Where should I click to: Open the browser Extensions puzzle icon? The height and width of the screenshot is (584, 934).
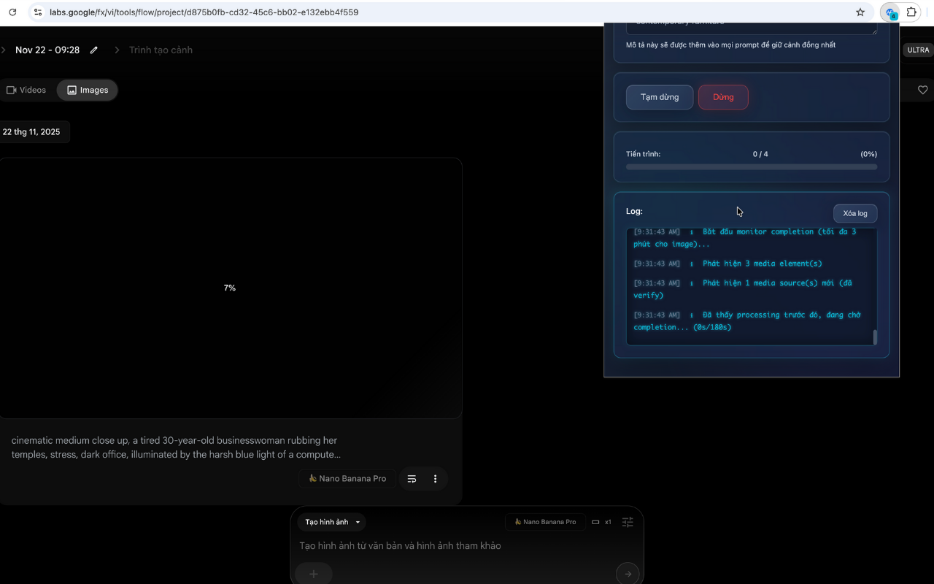coord(911,12)
